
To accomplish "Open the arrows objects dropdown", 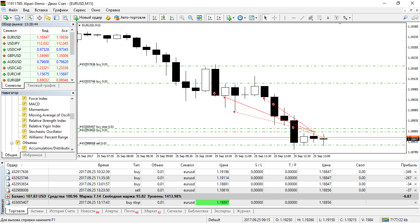I will 347,18.
